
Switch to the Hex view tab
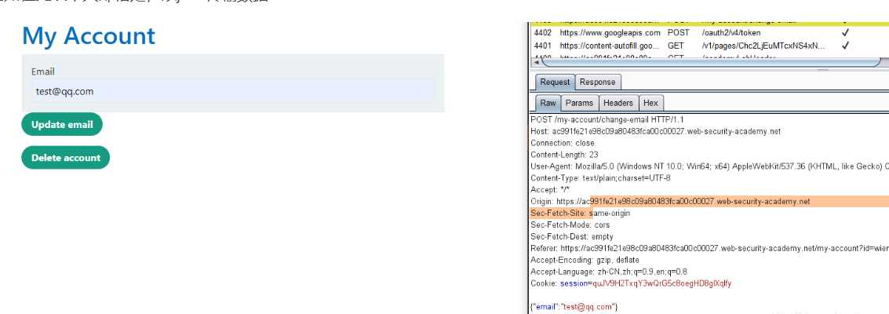point(650,103)
